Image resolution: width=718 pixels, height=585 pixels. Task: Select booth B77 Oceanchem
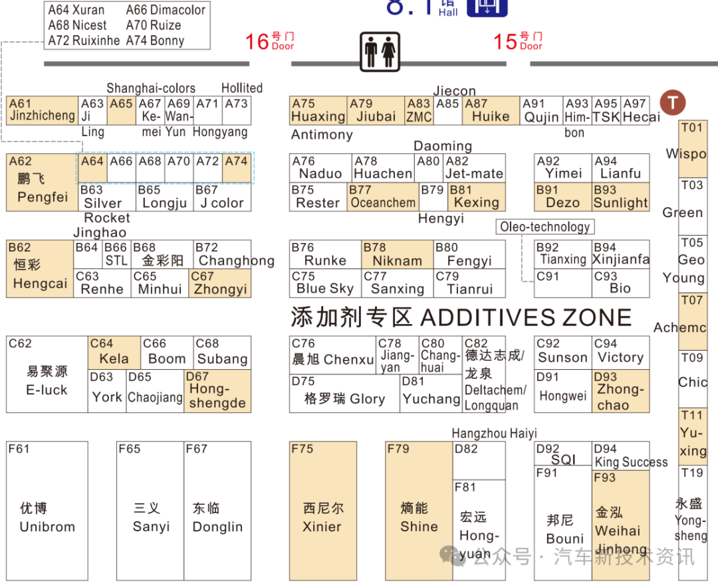click(383, 197)
